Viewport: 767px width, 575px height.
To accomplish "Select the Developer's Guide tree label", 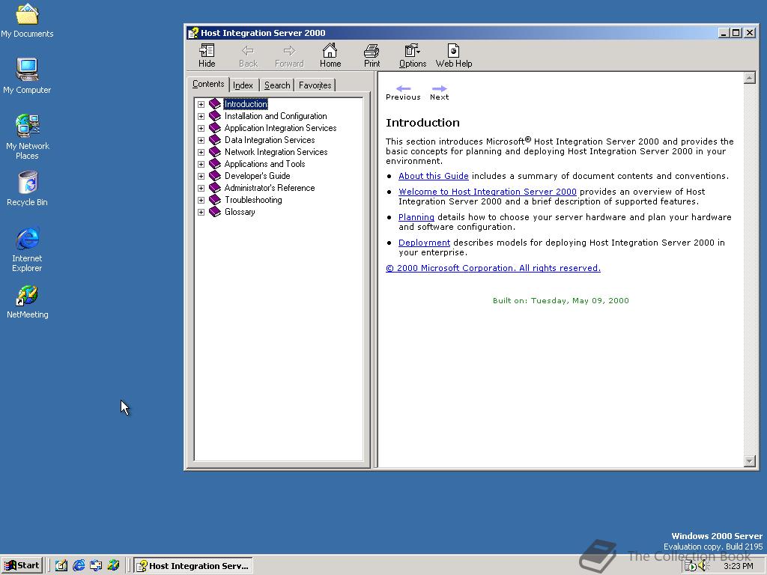I will (x=258, y=176).
